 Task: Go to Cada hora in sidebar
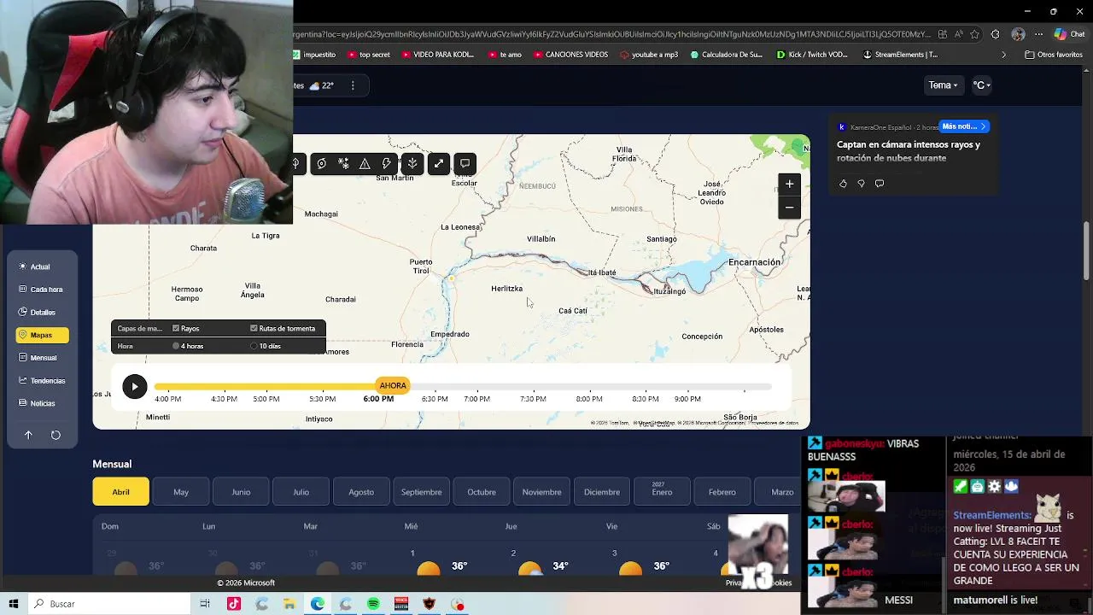(x=40, y=290)
